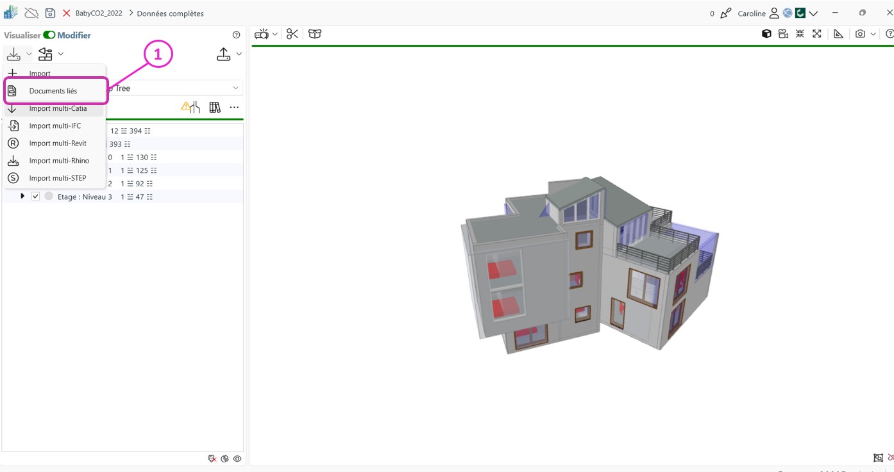This screenshot has width=894, height=472.
Task: Click the scissors cut tool icon
Action: (x=292, y=35)
